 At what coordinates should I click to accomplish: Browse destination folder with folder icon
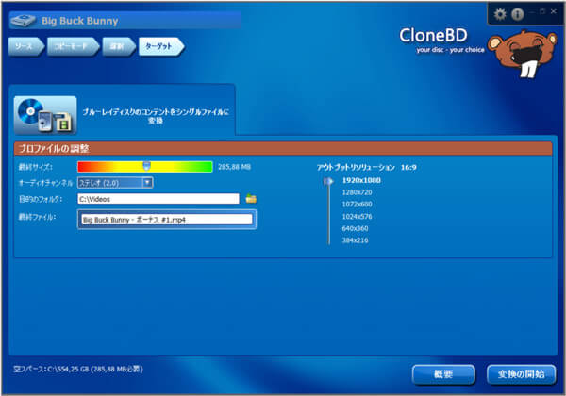(x=251, y=198)
